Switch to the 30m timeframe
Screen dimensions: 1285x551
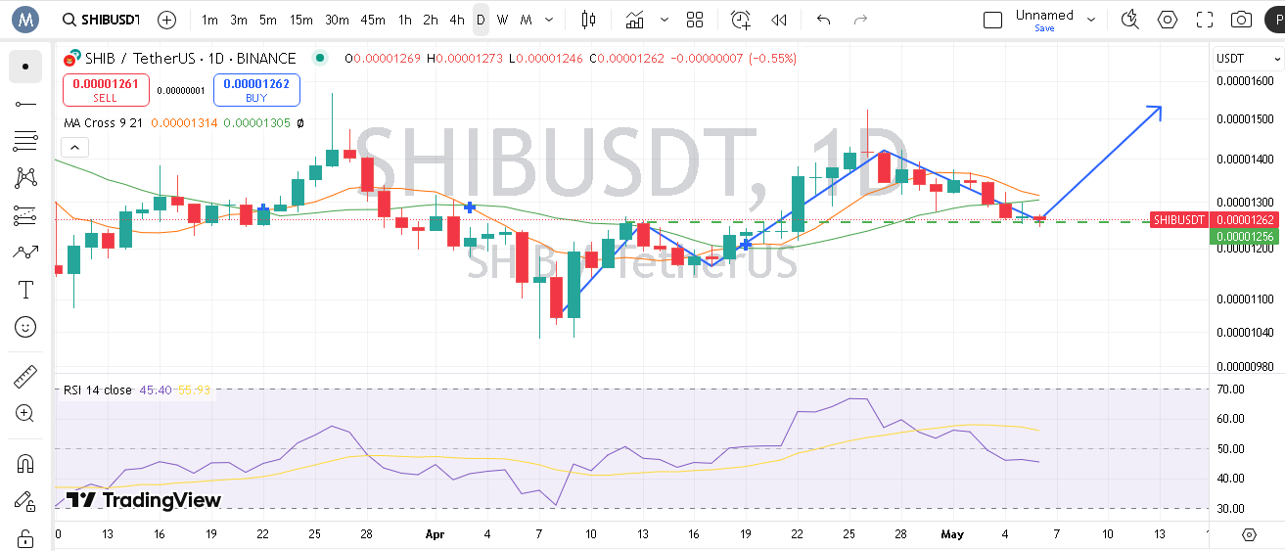[x=337, y=20]
